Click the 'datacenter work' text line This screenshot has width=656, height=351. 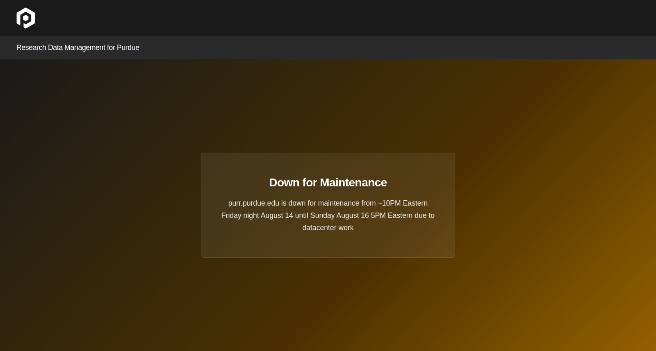[x=328, y=228]
